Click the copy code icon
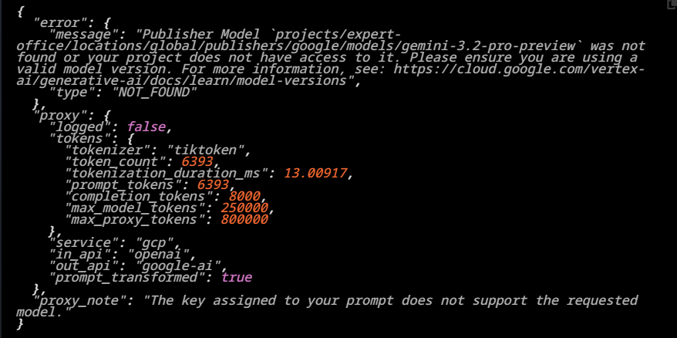This screenshot has height=338, width=677. pos(671,5)
